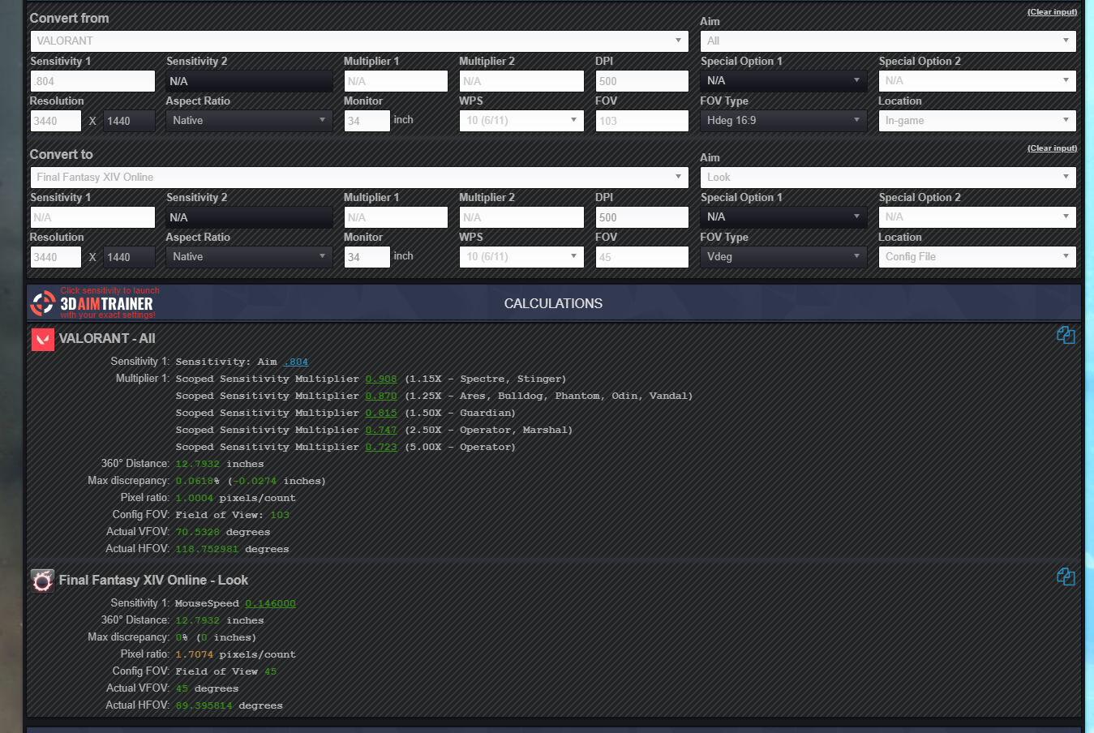Click VALORANT Actual HFOV value 118.752981
Screen dimensions: 1094x733
click(x=207, y=549)
